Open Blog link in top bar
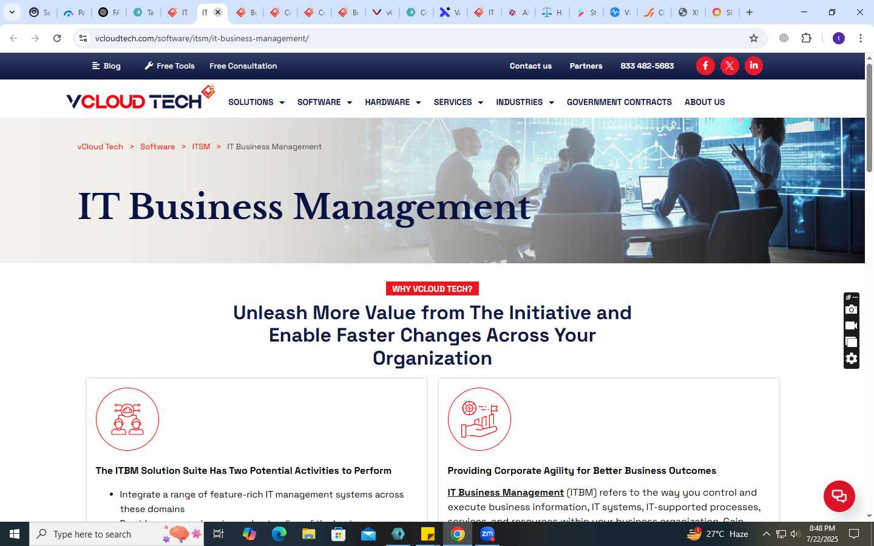Viewport: 874px width, 546px height. click(x=106, y=66)
